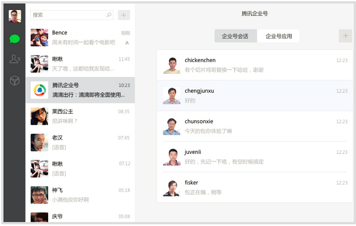Open the 老汉 chat
356x226 pixels.
pos(80,143)
